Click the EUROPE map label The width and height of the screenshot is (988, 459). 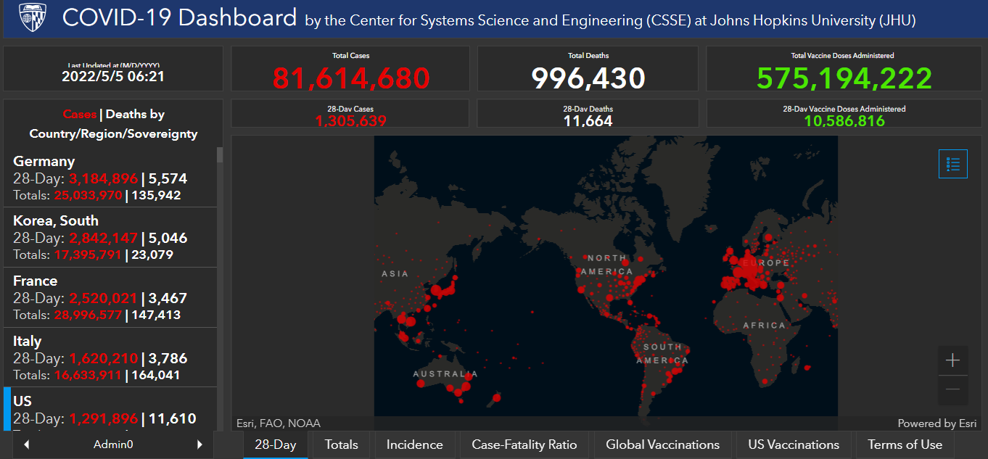coord(765,262)
